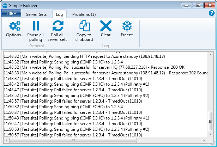Switch to the Server Sets tab
This screenshot has height=147, width=217.
[x=36, y=14]
